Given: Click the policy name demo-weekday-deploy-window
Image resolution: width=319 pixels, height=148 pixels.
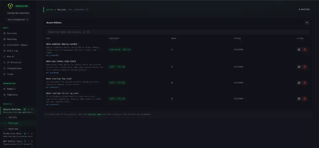Looking at the screenshot, I should click(62, 44).
